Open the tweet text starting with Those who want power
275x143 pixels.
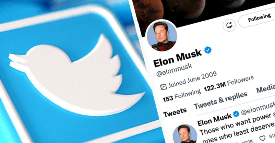click(x=238, y=128)
